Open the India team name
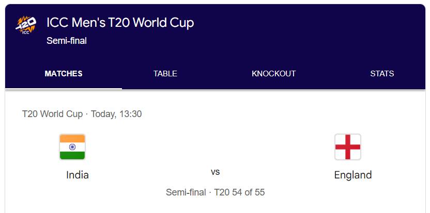Screen dimensions: 430x213 click(78, 175)
